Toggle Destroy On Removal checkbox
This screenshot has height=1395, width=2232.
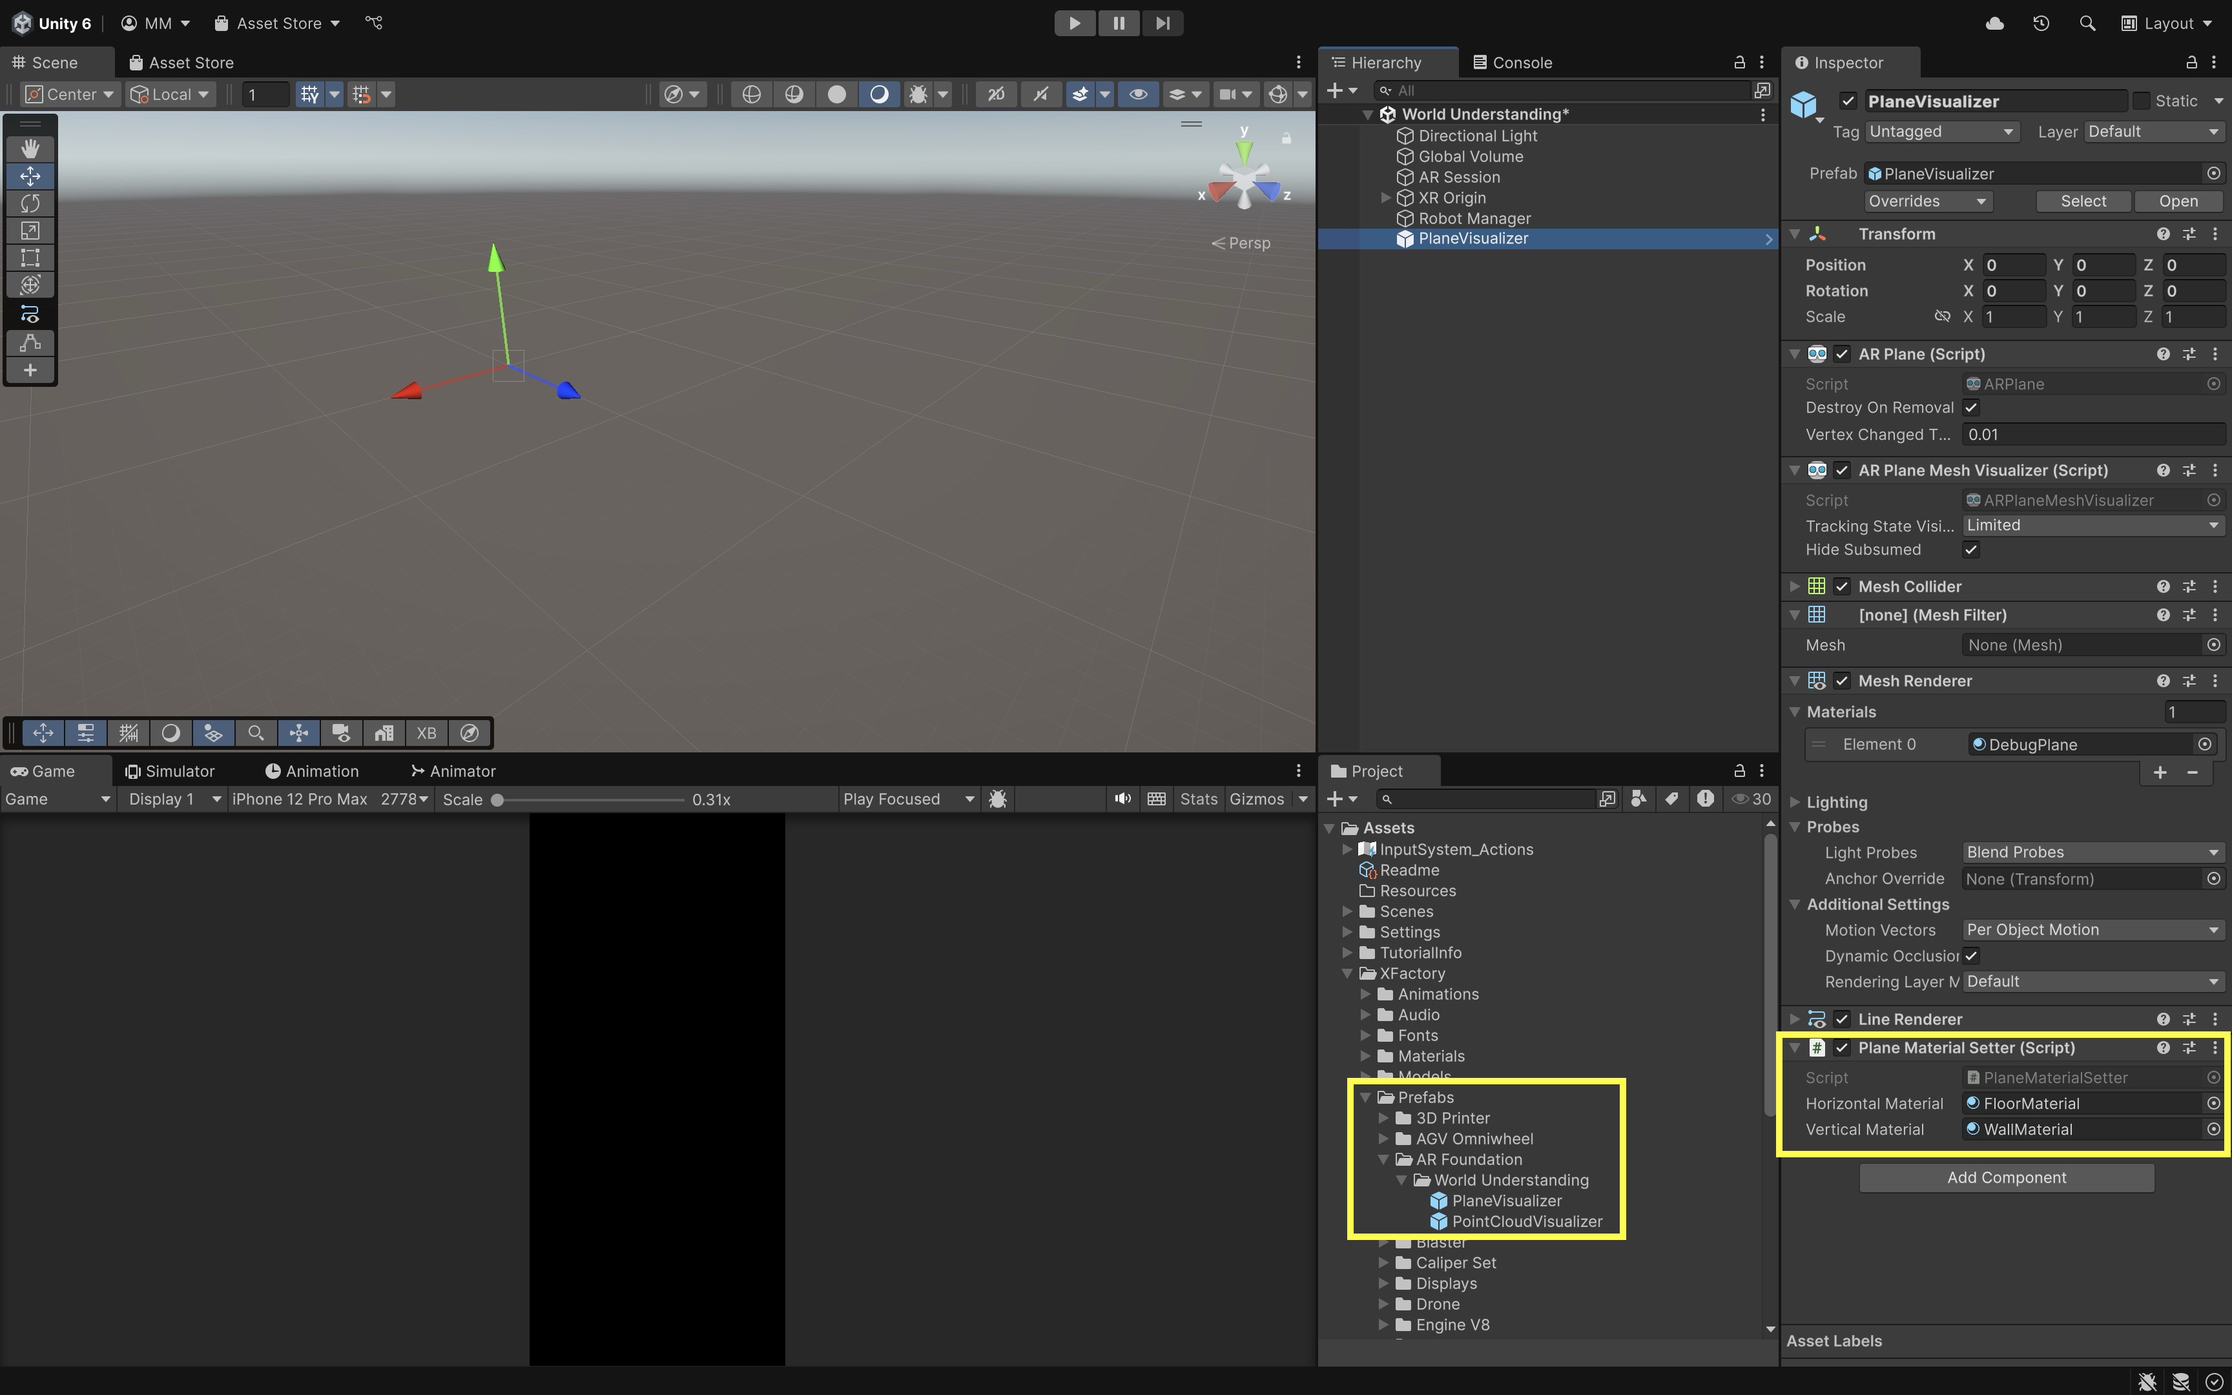click(x=1971, y=408)
